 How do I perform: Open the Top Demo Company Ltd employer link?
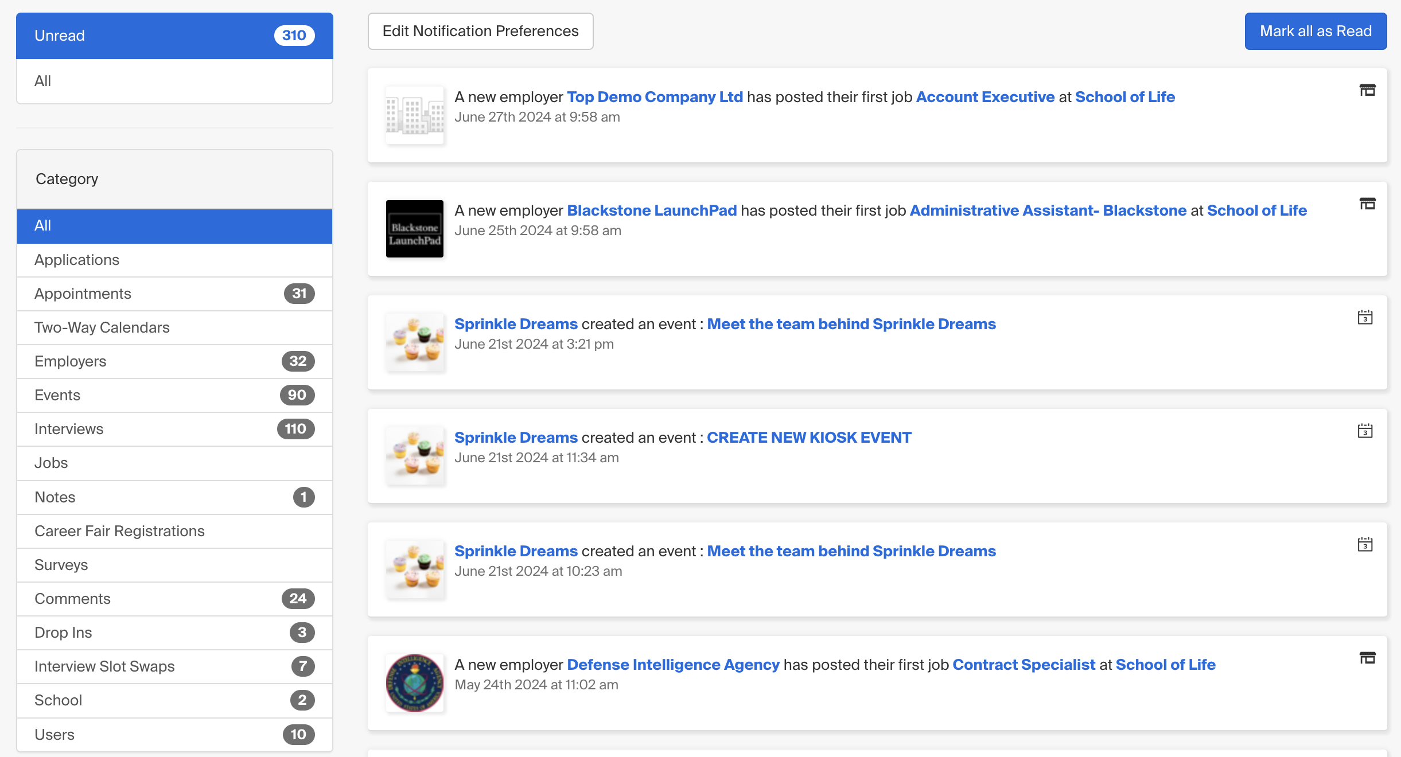[655, 97]
